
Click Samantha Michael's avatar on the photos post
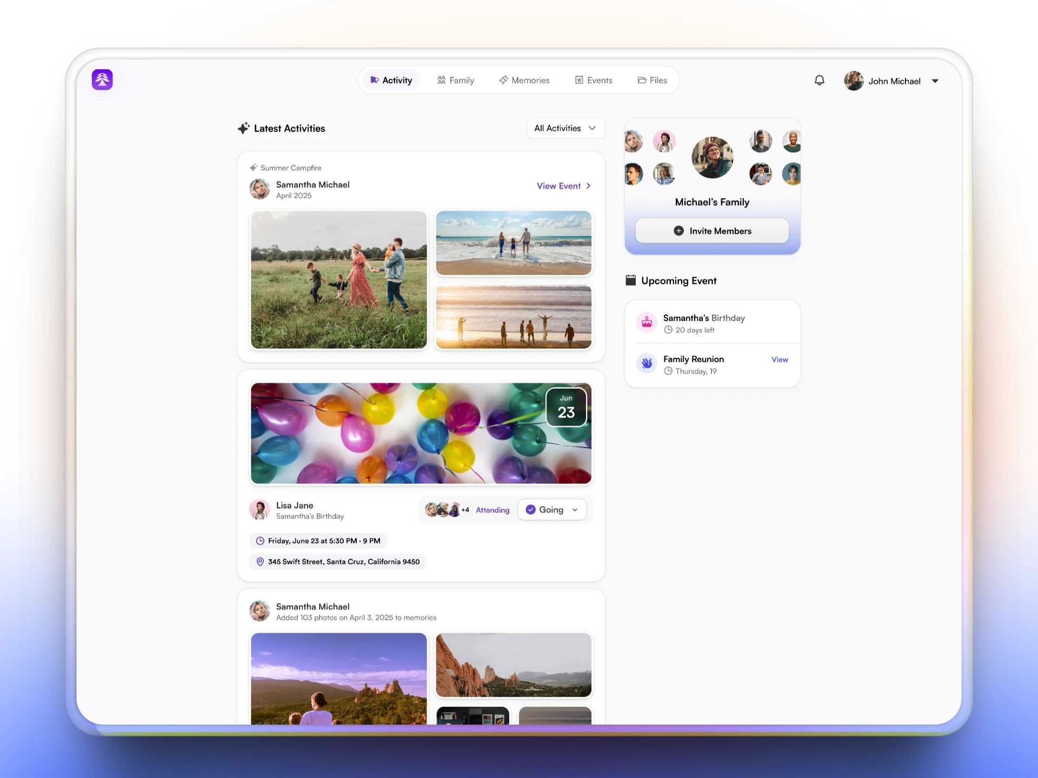(259, 611)
